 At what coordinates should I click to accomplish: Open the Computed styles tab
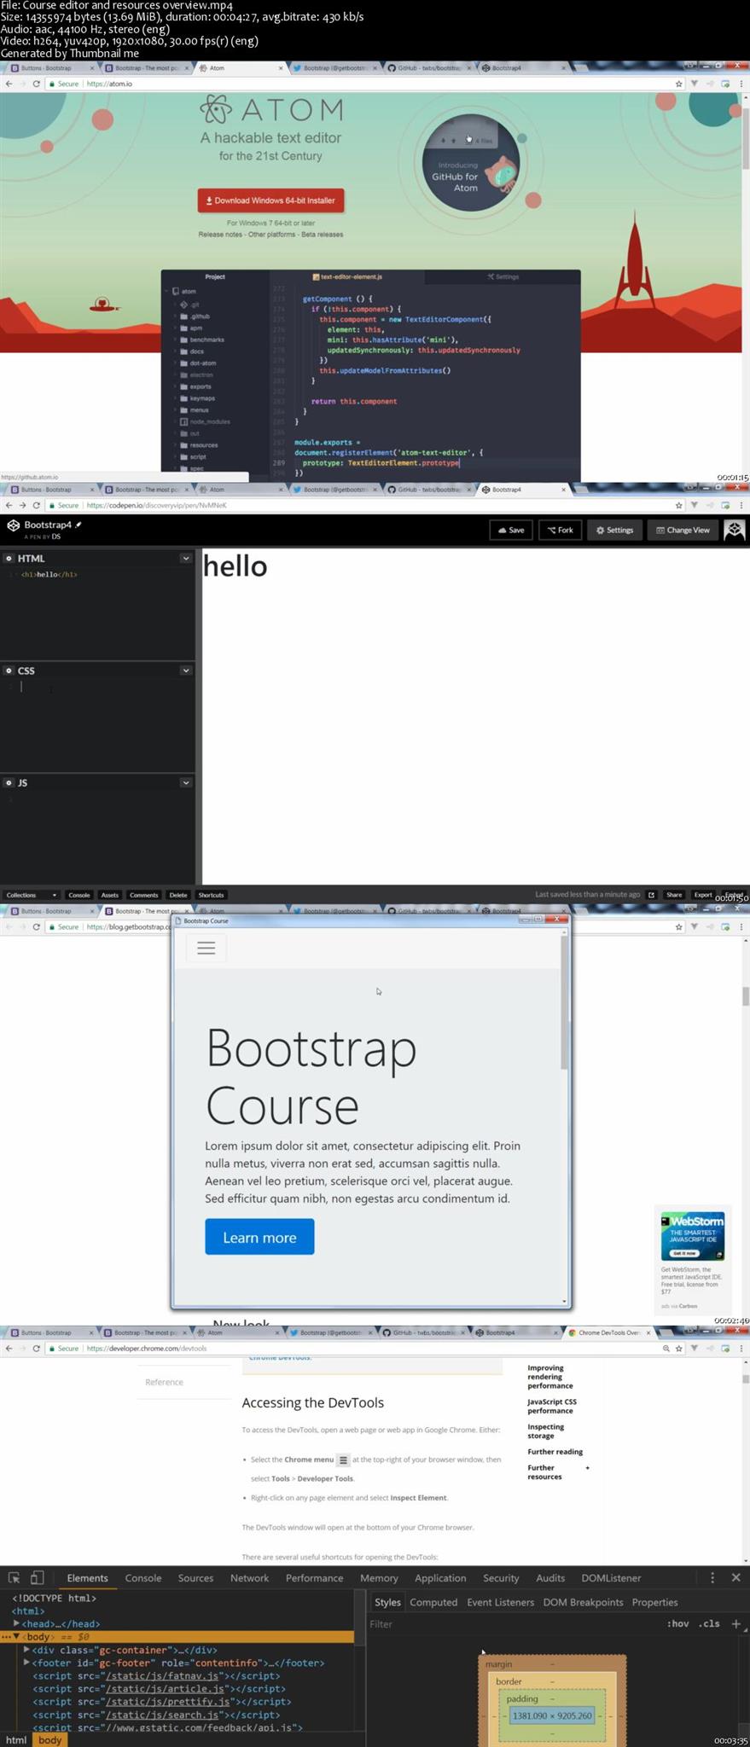(433, 1602)
